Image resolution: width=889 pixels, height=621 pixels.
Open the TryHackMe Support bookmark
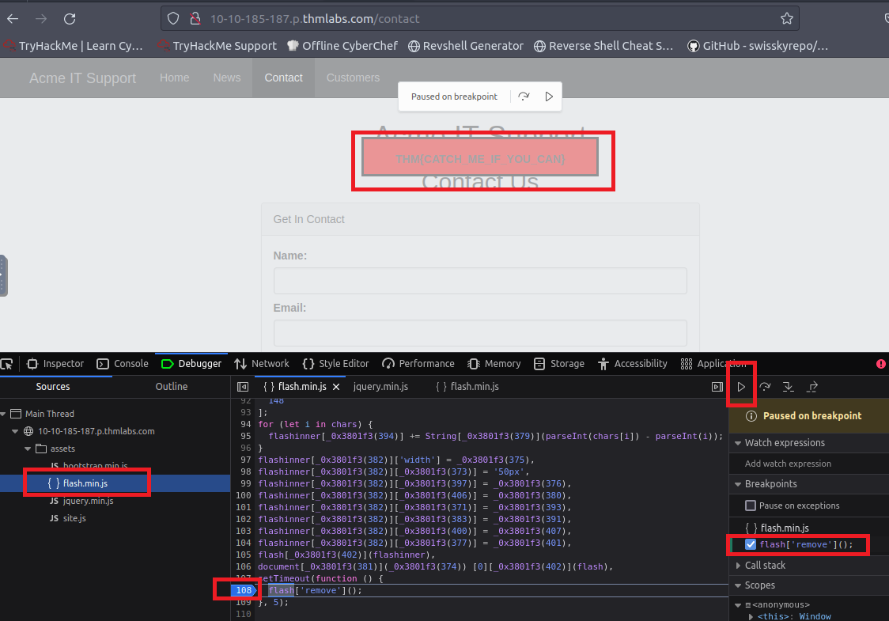click(x=218, y=46)
